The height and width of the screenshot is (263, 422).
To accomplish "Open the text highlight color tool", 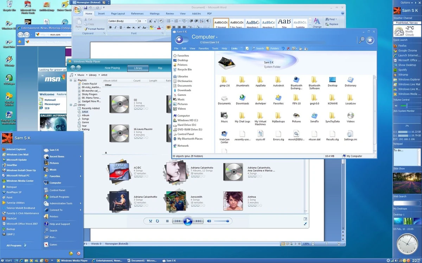I will pyautogui.click(x=151, y=27).
